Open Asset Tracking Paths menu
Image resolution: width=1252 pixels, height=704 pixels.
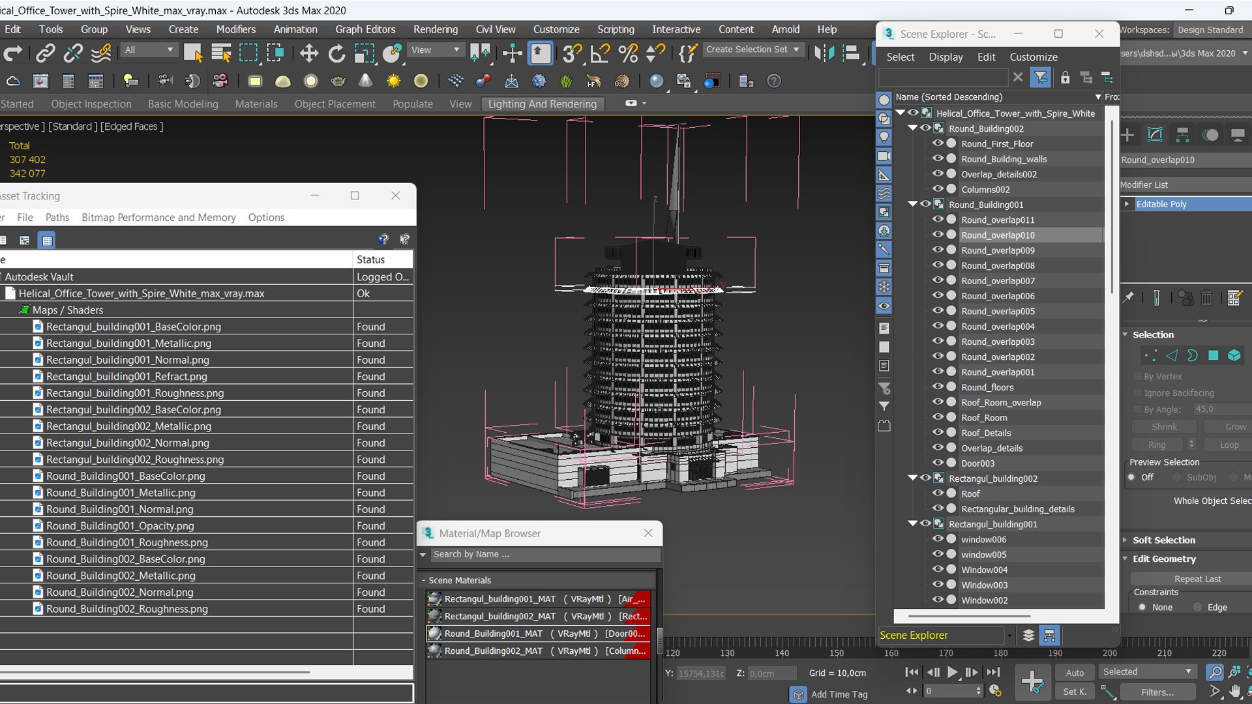click(x=57, y=217)
